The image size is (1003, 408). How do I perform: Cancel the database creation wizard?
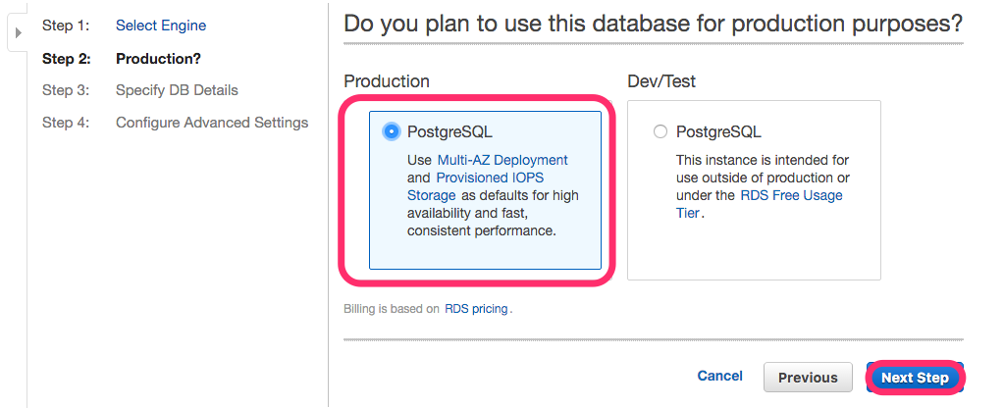[719, 376]
